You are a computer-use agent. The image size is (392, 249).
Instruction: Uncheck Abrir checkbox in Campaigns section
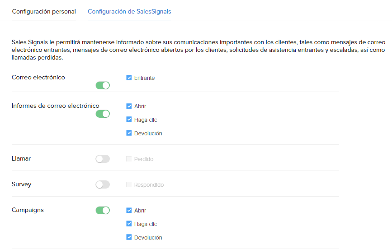coord(129,211)
